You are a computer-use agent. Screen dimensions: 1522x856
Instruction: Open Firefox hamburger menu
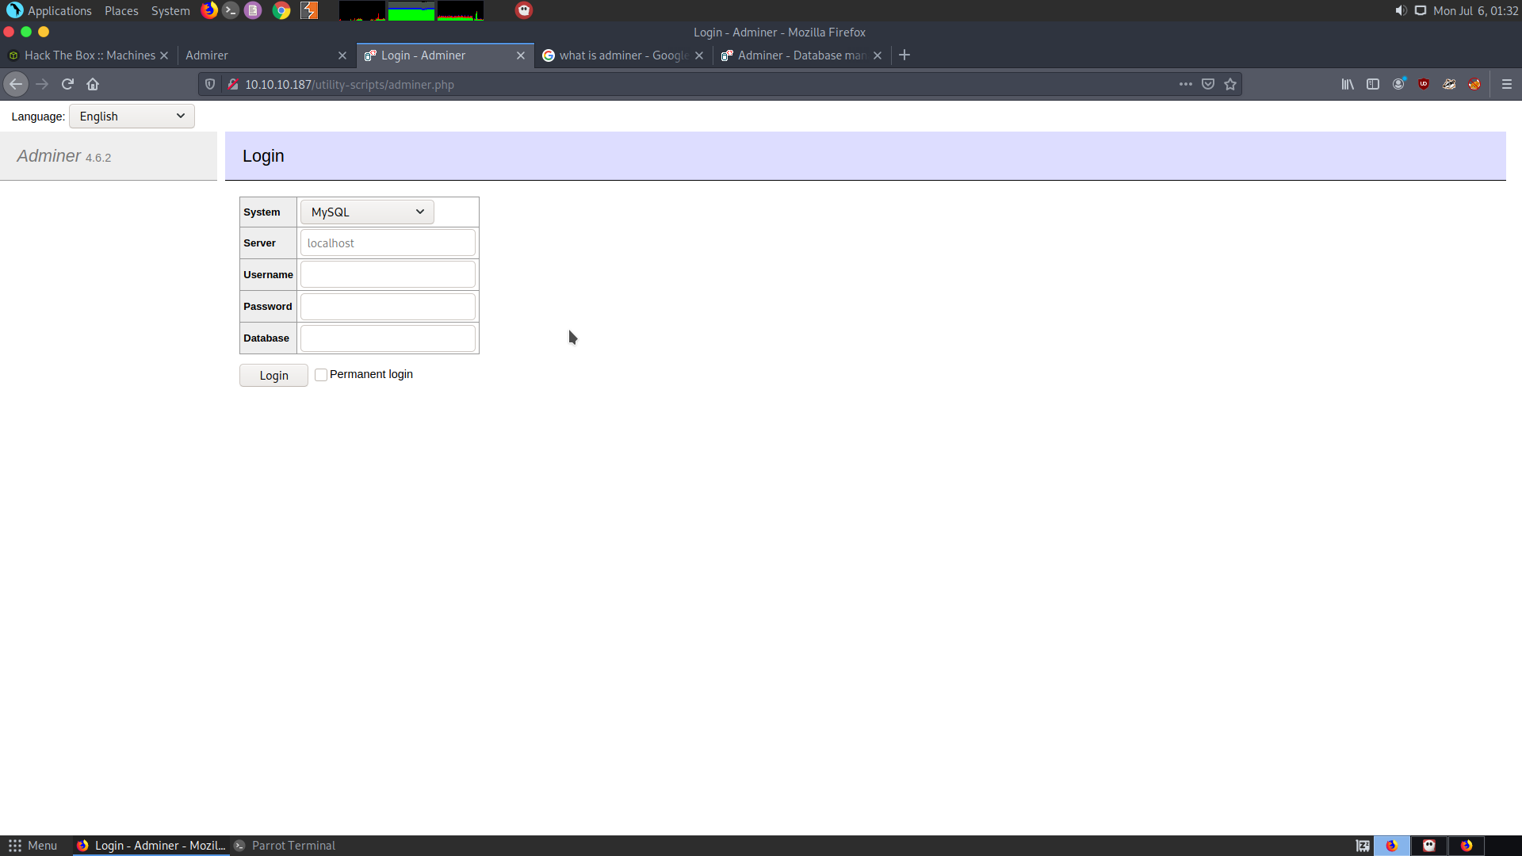[1507, 84]
